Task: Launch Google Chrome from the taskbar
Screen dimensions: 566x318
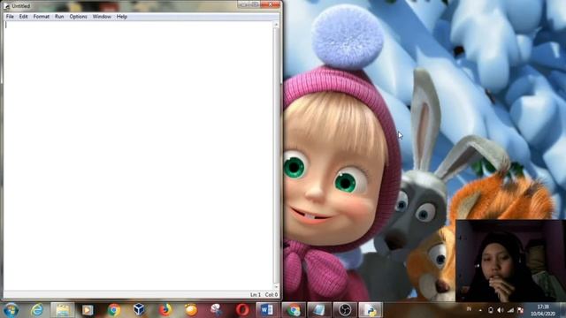Action: (114, 310)
